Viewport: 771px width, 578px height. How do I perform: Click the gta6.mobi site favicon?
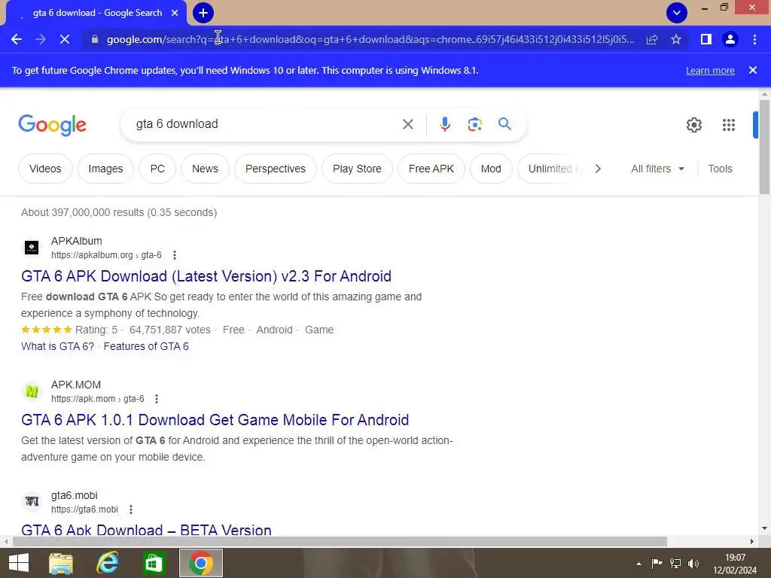pyautogui.click(x=32, y=501)
